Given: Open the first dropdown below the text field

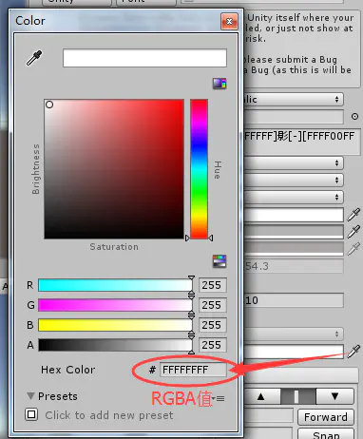Looking at the screenshot, I should point(294,163).
